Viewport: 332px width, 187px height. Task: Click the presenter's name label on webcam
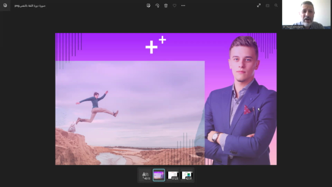(x=293, y=27)
